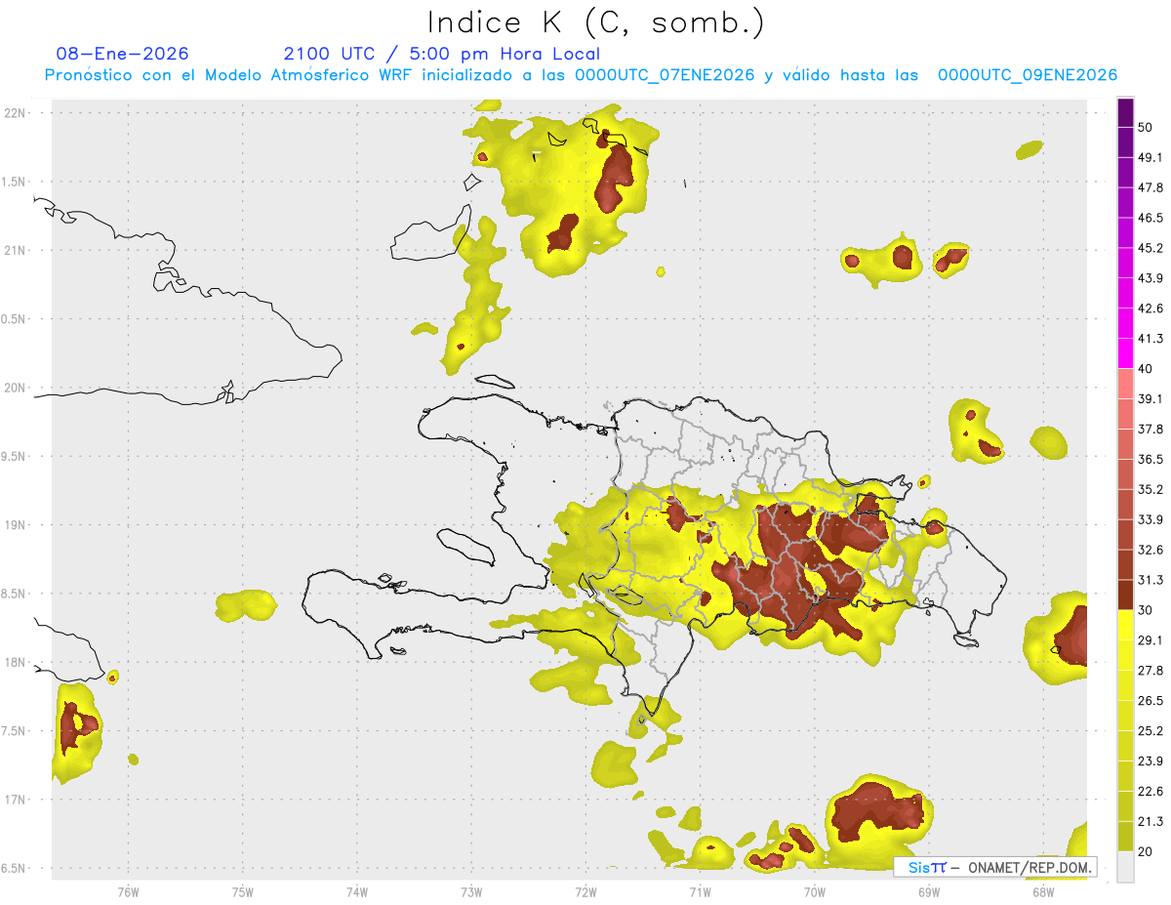Click the legend value '37.8'

click(1151, 430)
